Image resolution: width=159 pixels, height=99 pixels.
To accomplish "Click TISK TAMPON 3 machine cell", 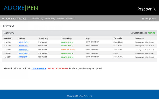I will click(x=43, y=53).
